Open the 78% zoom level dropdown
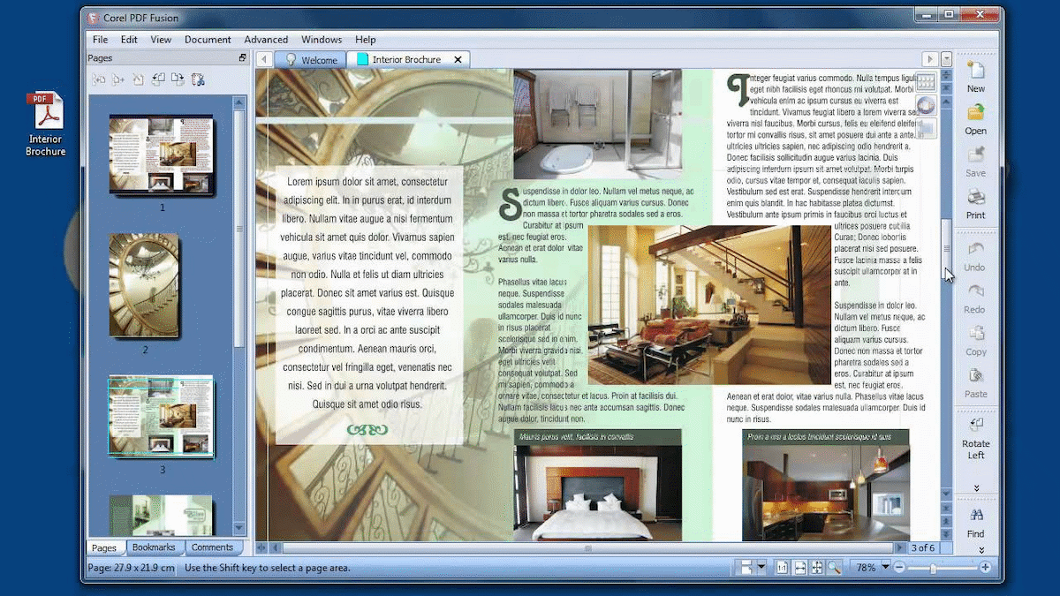Viewport: 1060px width, 596px height. (885, 568)
